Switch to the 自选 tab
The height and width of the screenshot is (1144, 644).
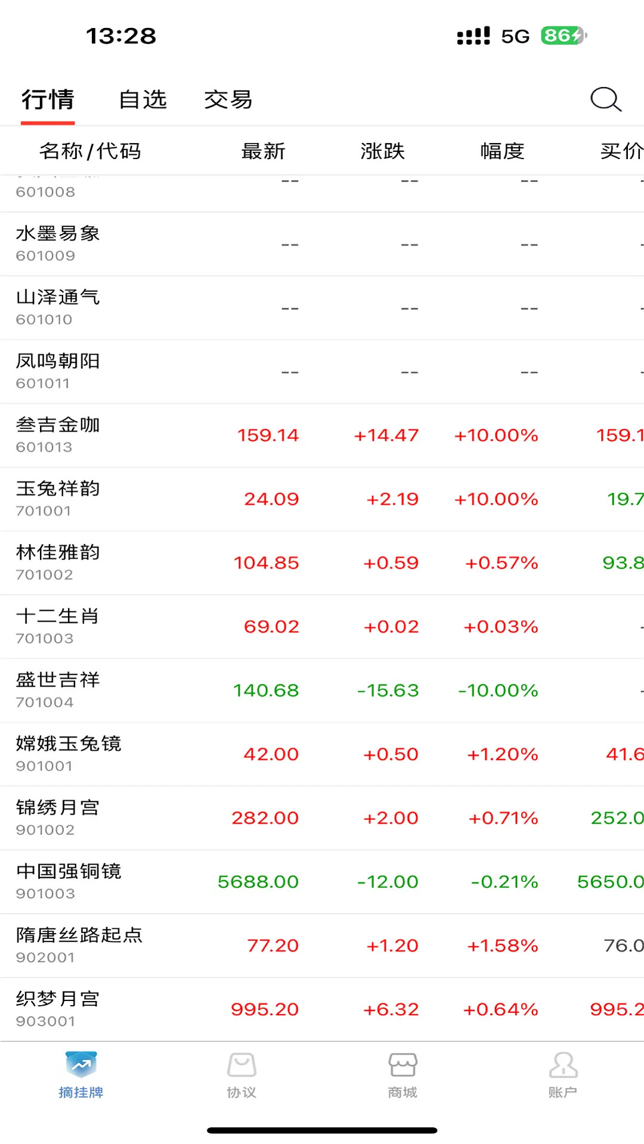point(143,100)
